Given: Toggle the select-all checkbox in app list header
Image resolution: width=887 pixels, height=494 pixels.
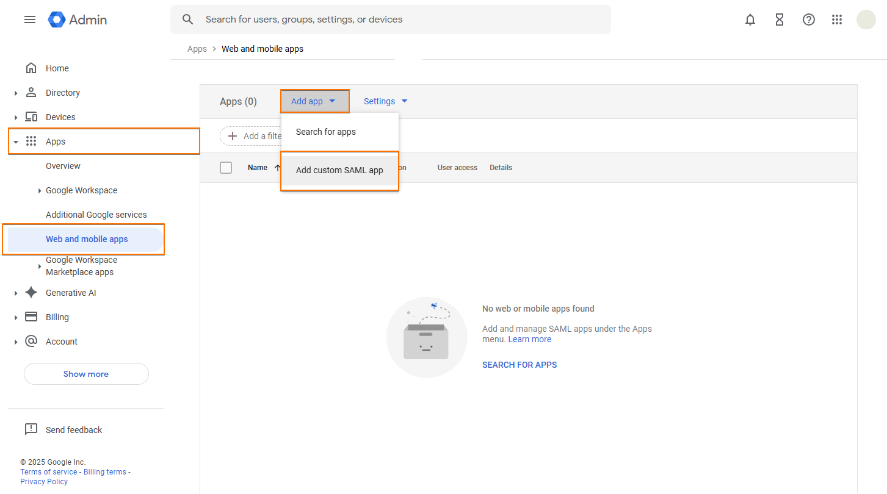Looking at the screenshot, I should coord(226,167).
